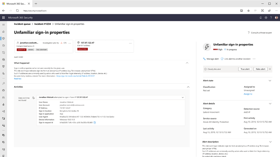Image resolution: width=280 pixels, height=157 pixels.
Task: Click the Azure AD Identity Protection service source
Action: 216,122
